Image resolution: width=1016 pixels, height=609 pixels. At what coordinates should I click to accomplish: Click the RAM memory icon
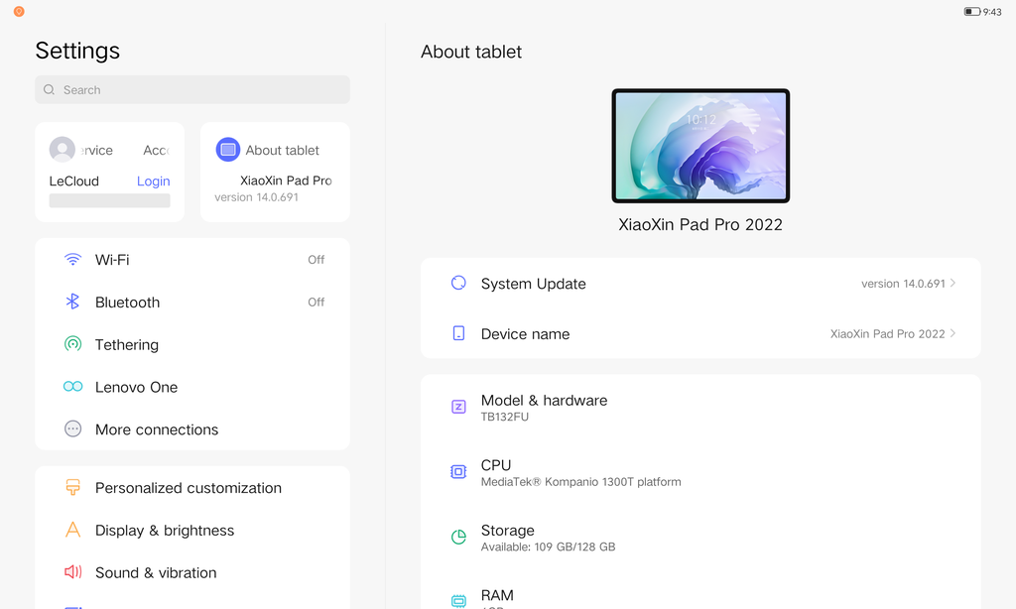tap(458, 601)
